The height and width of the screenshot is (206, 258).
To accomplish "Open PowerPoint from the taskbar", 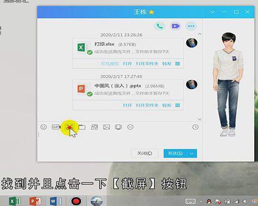I will [35, 201].
